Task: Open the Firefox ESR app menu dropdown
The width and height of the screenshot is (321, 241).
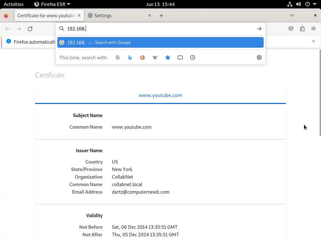Action: point(52,4)
